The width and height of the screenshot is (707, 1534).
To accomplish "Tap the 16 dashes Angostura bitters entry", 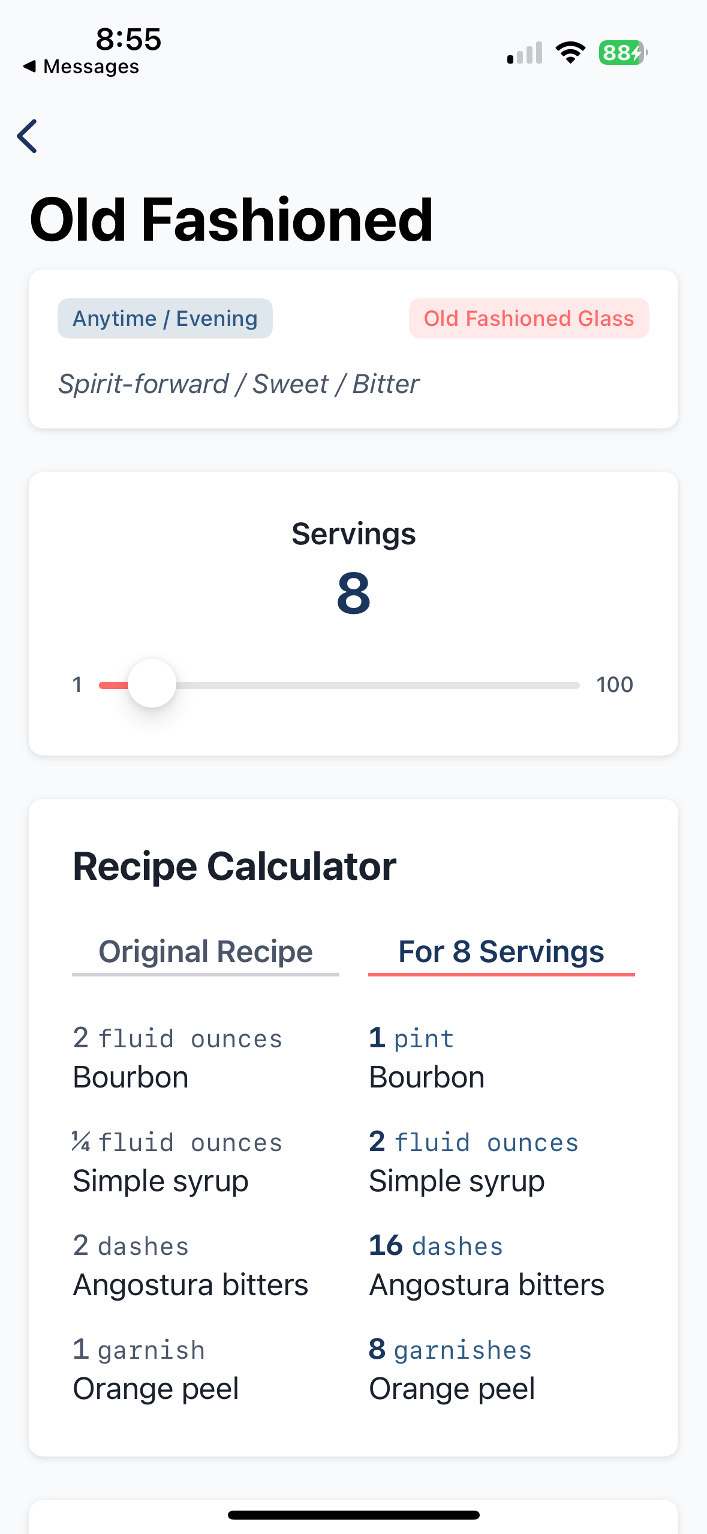I will click(x=486, y=1265).
